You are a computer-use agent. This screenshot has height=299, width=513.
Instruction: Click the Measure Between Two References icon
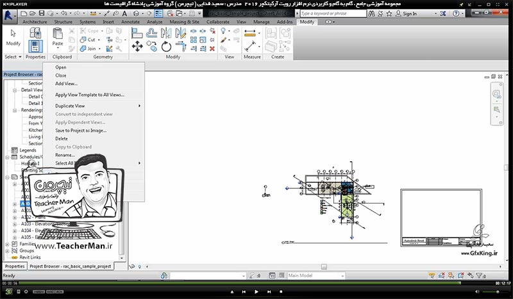[x=250, y=46]
